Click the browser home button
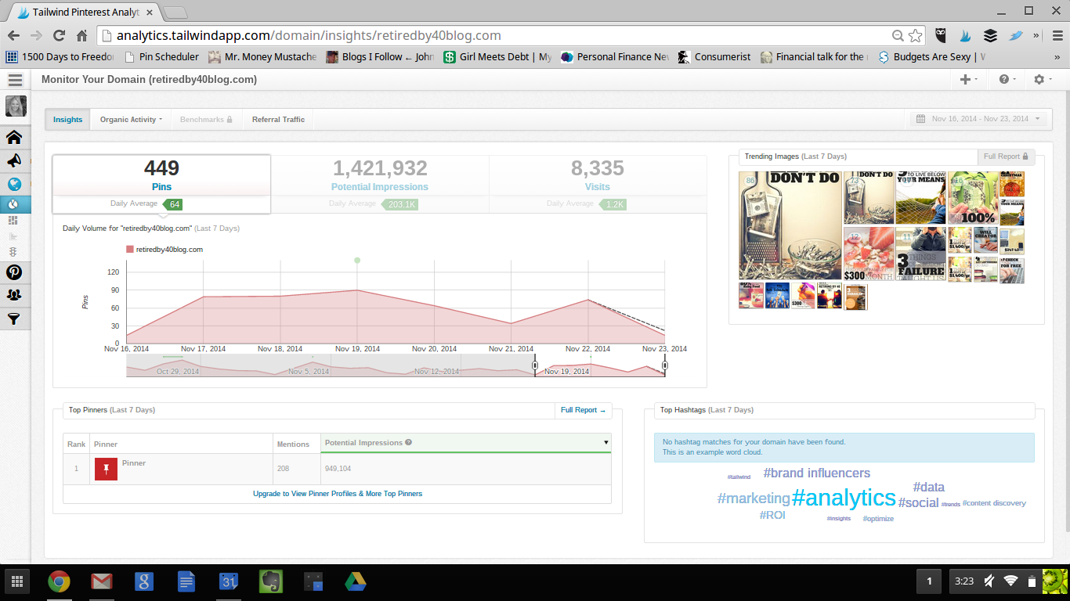 point(81,35)
